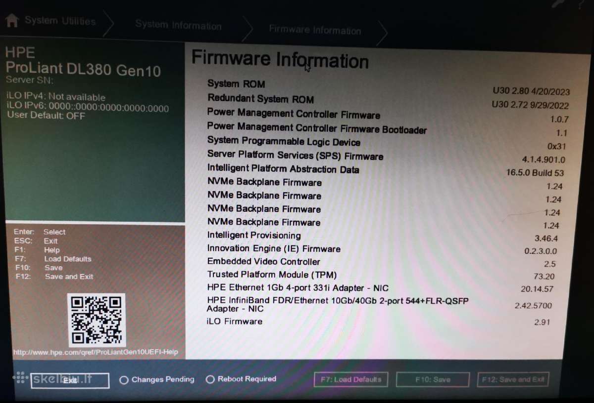Click the F7: Load Defaults button
This screenshot has width=594, height=403.
[351, 379]
